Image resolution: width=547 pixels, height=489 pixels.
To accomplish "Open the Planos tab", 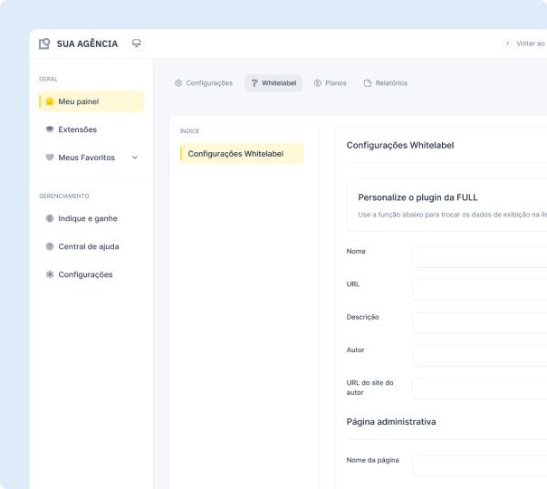I will 331,83.
